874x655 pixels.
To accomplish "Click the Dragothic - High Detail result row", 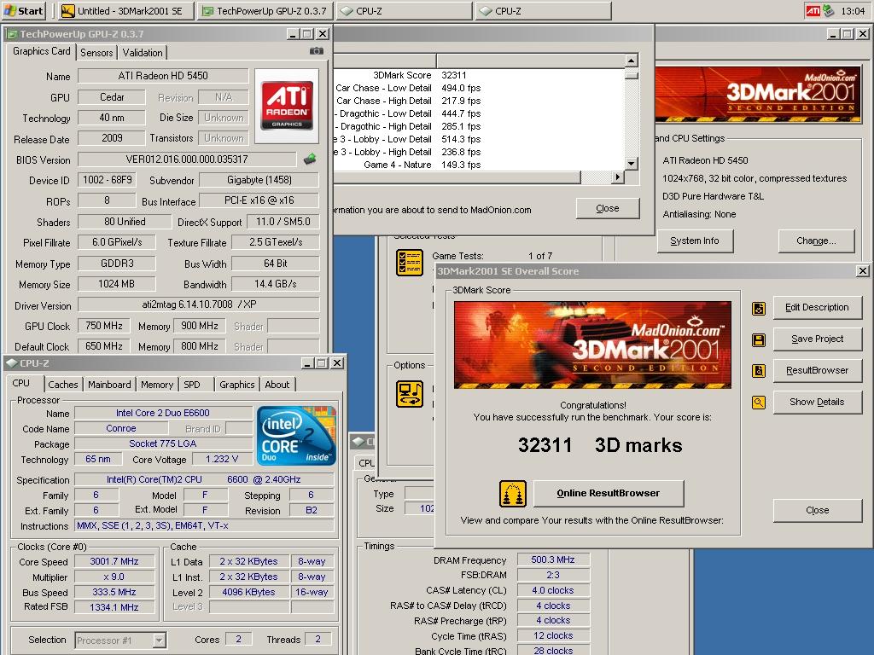I will tap(480, 126).
